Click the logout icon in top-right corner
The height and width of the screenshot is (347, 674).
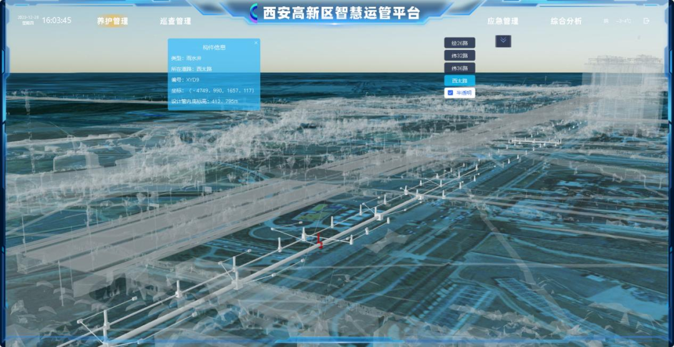tap(646, 21)
